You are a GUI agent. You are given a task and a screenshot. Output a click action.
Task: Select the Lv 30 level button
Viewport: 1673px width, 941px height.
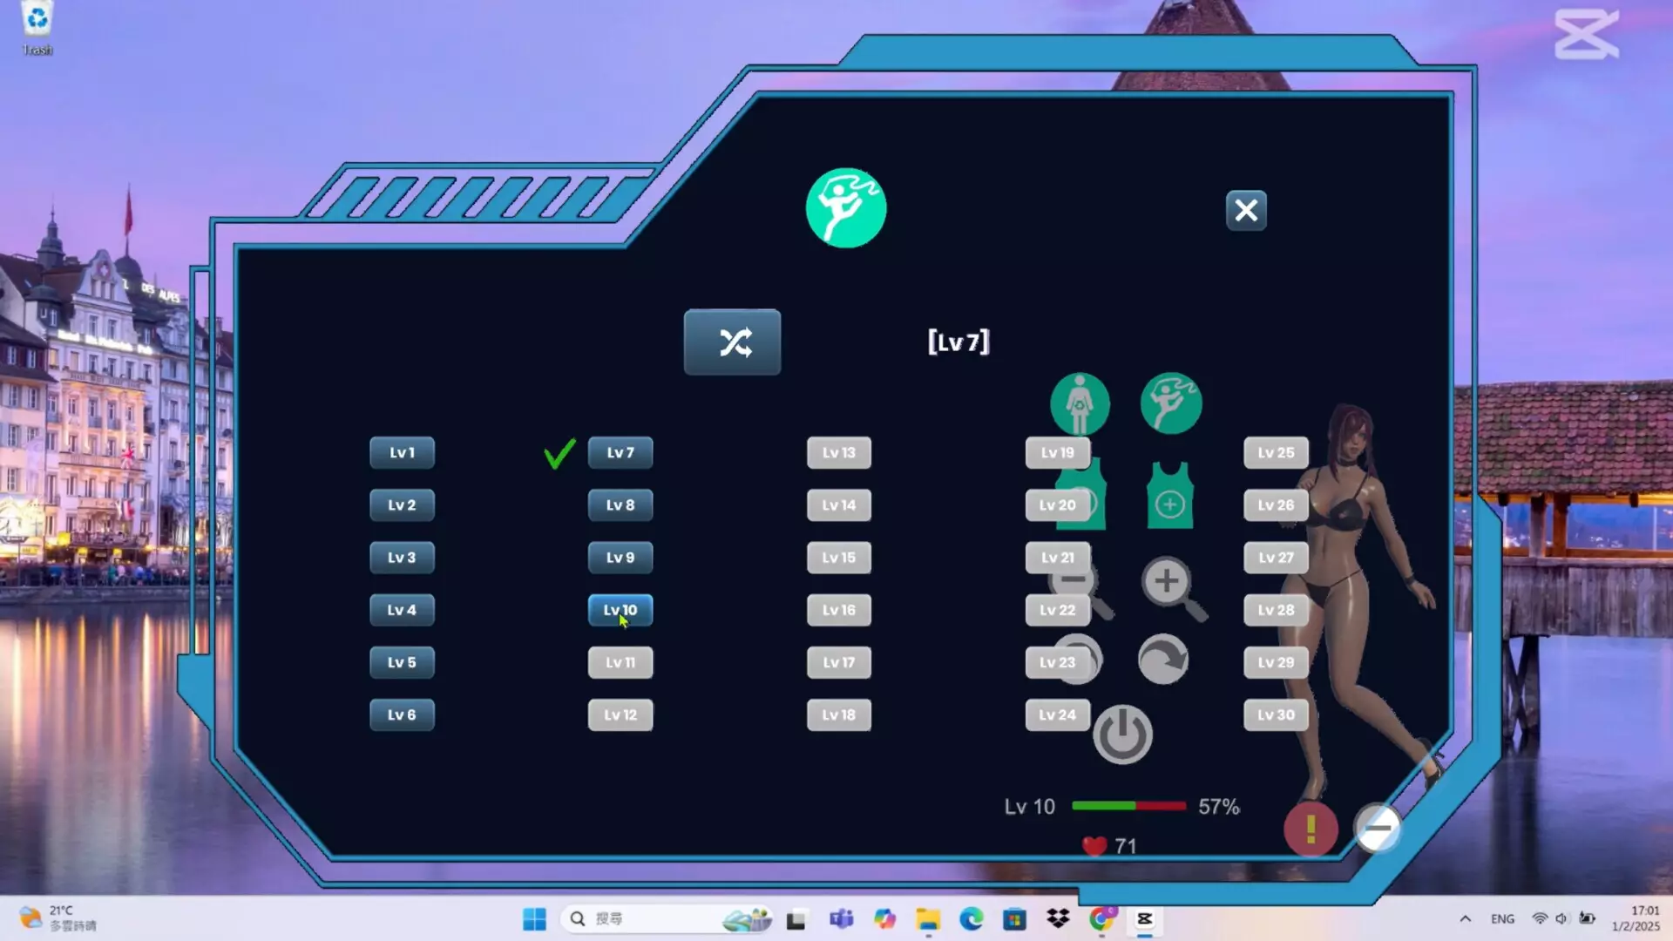tap(1276, 714)
